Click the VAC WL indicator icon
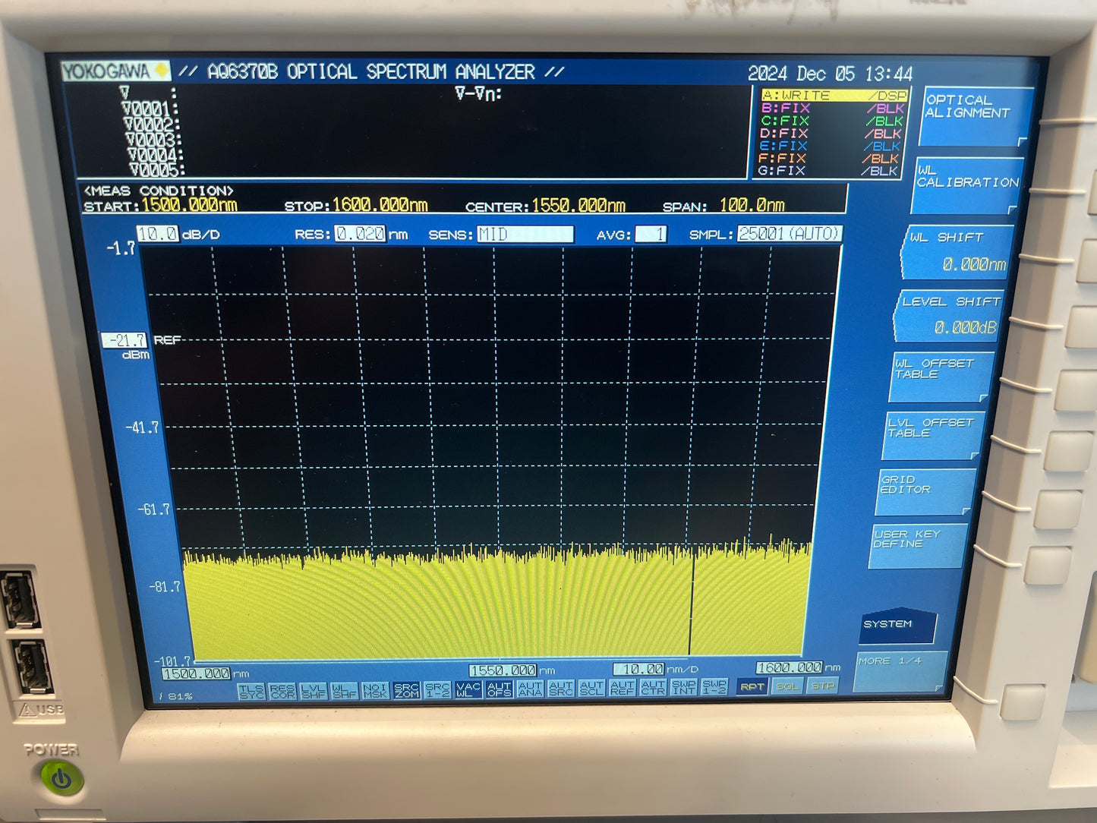The width and height of the screenshot is (1097, 823). [468, 689]
